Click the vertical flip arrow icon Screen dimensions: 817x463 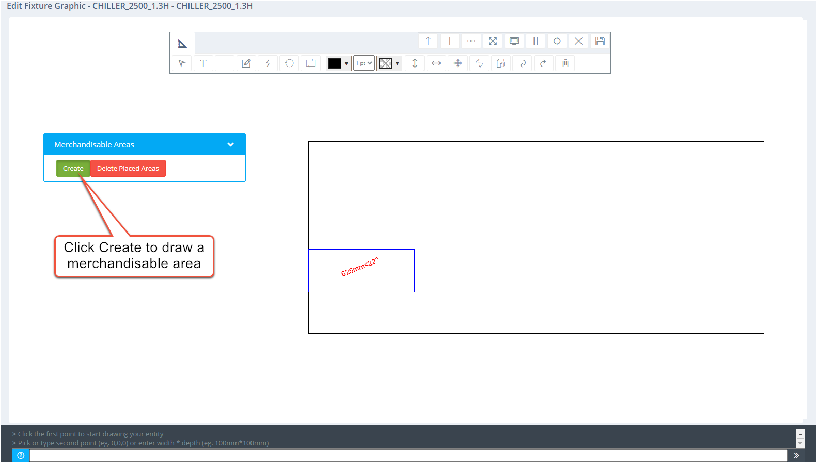[x=415, y=63]
